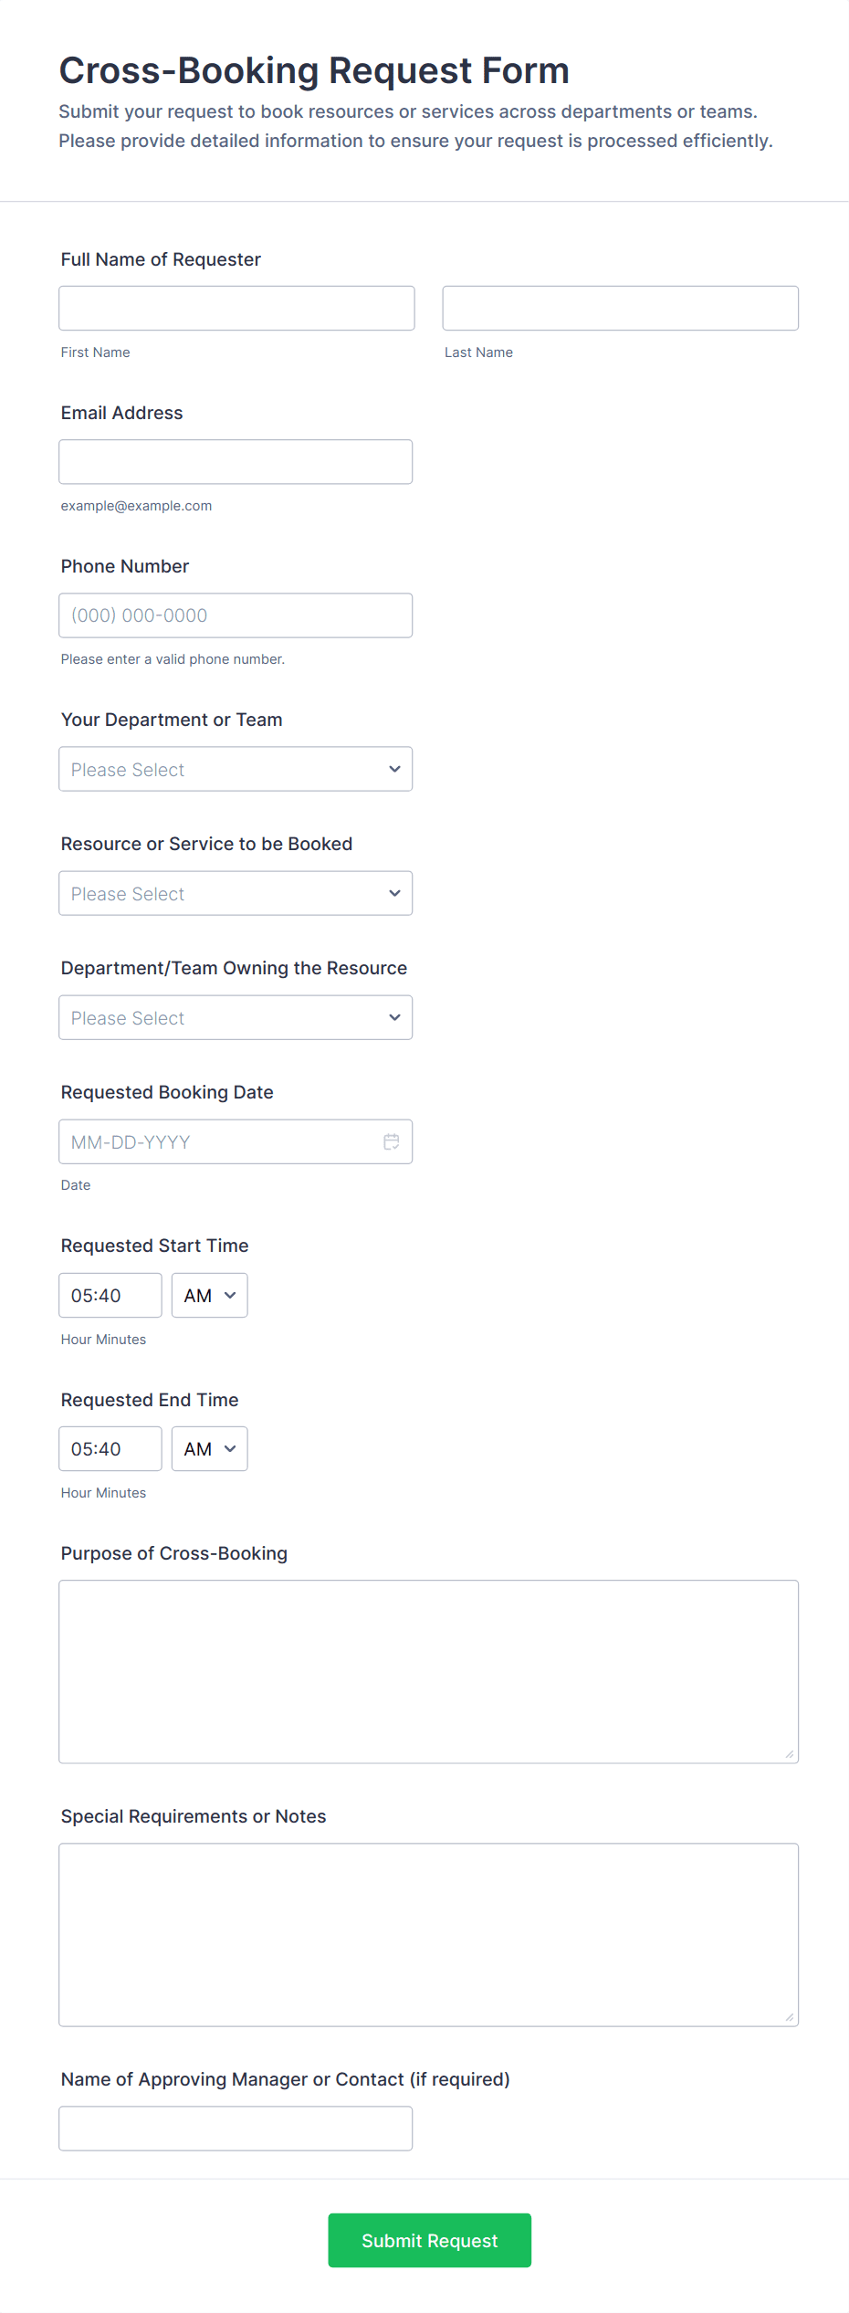Image resolution: width=849 pixels, height=2313 pixels.
Task: Click the Requested Booking Date field
Action: pyautogui.click(x=219, y=1141)
